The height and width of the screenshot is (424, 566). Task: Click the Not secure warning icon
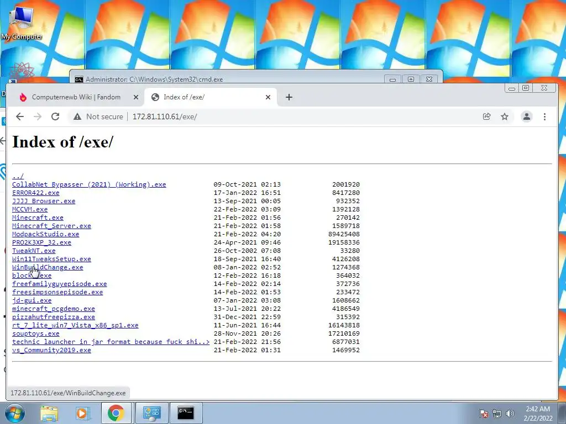[x=77, y=117]
